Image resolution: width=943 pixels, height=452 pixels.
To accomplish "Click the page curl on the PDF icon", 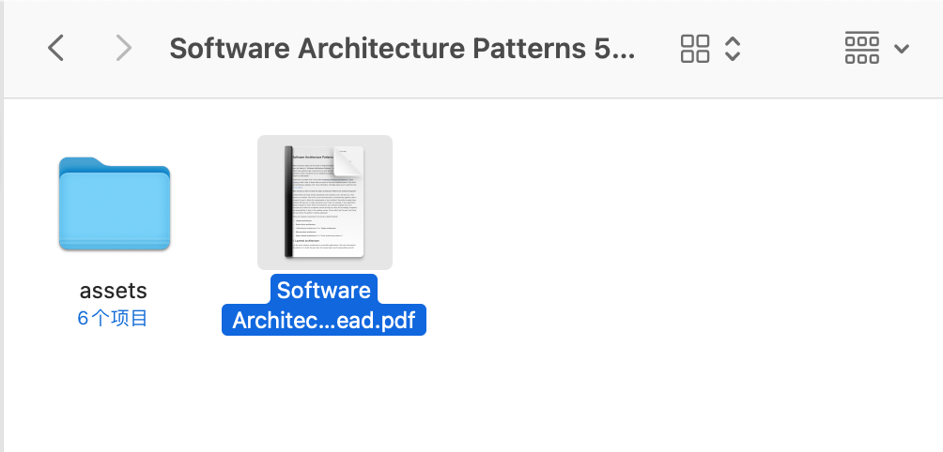I will tap(348, 162).
